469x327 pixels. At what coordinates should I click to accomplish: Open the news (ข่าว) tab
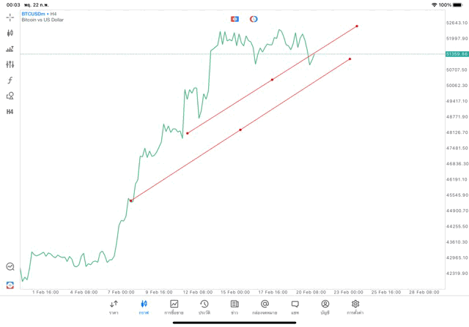pyautogui.click(x=234, y=307)
